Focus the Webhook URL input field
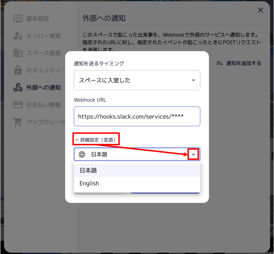 [x=137, y=116]
